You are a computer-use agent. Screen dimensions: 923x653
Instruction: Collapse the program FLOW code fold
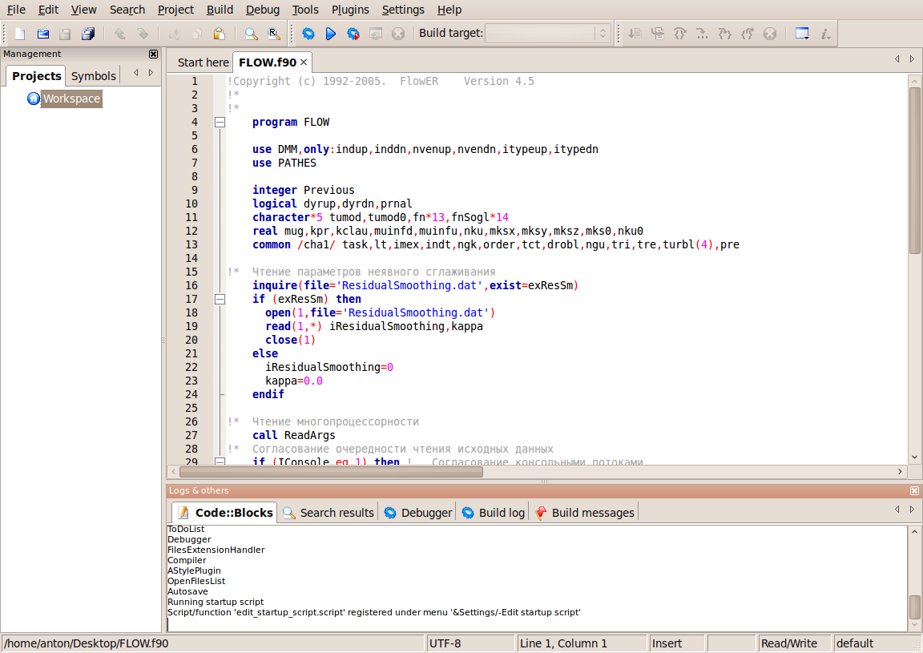pos(220,122)
